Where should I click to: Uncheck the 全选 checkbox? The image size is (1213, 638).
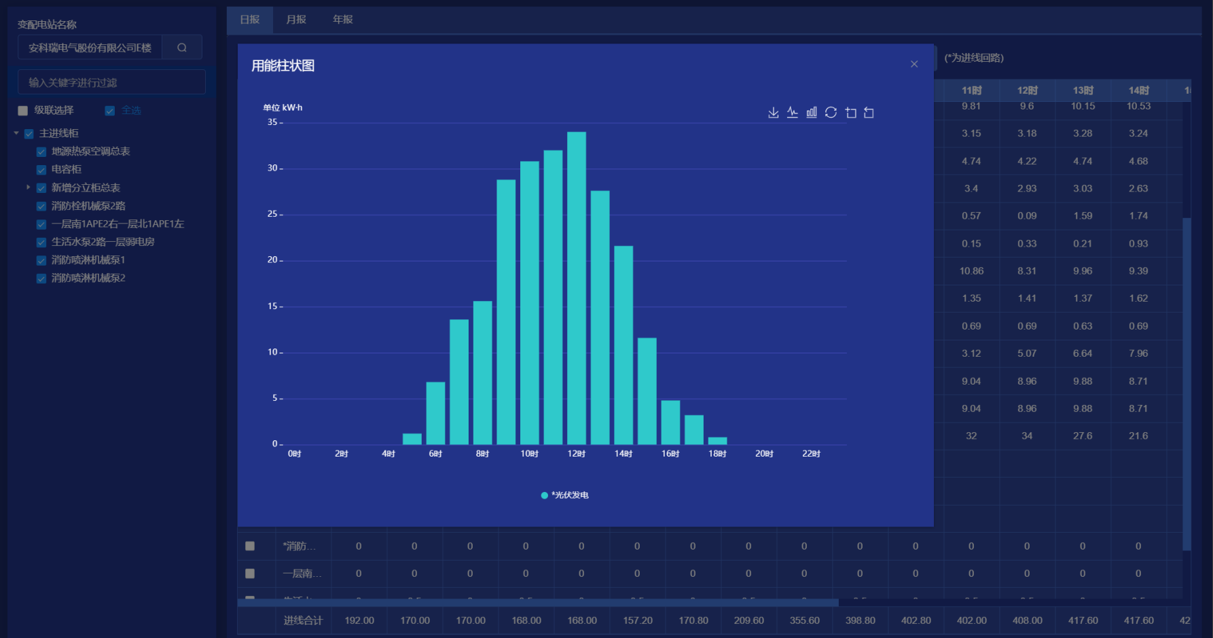pyautogui.click(x=109, y=111)
